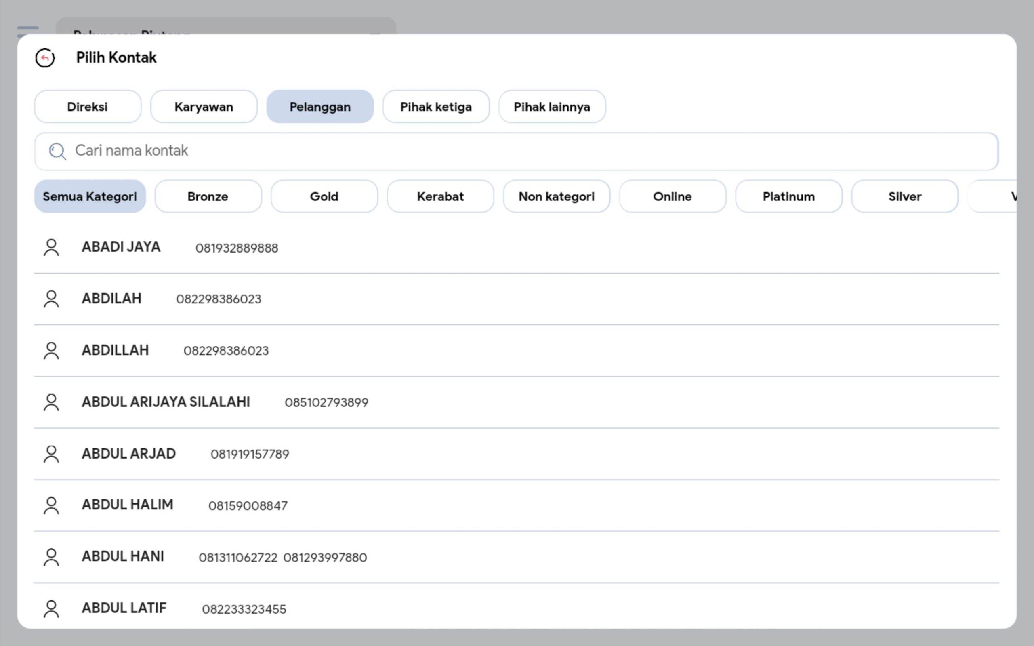Switch to the Karyawan contact tab
The image size is (1034, 646).
pyautogui.click(x=204, y=107)
